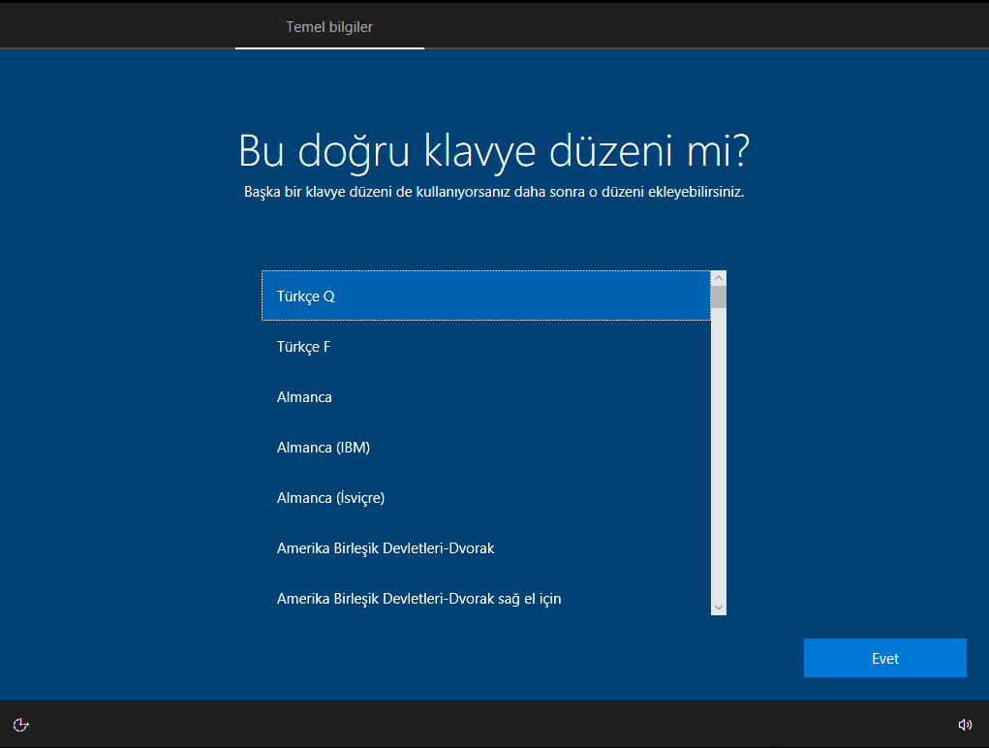Select Türkçe Q keyboard layout
989x748 pixels.
485,296
